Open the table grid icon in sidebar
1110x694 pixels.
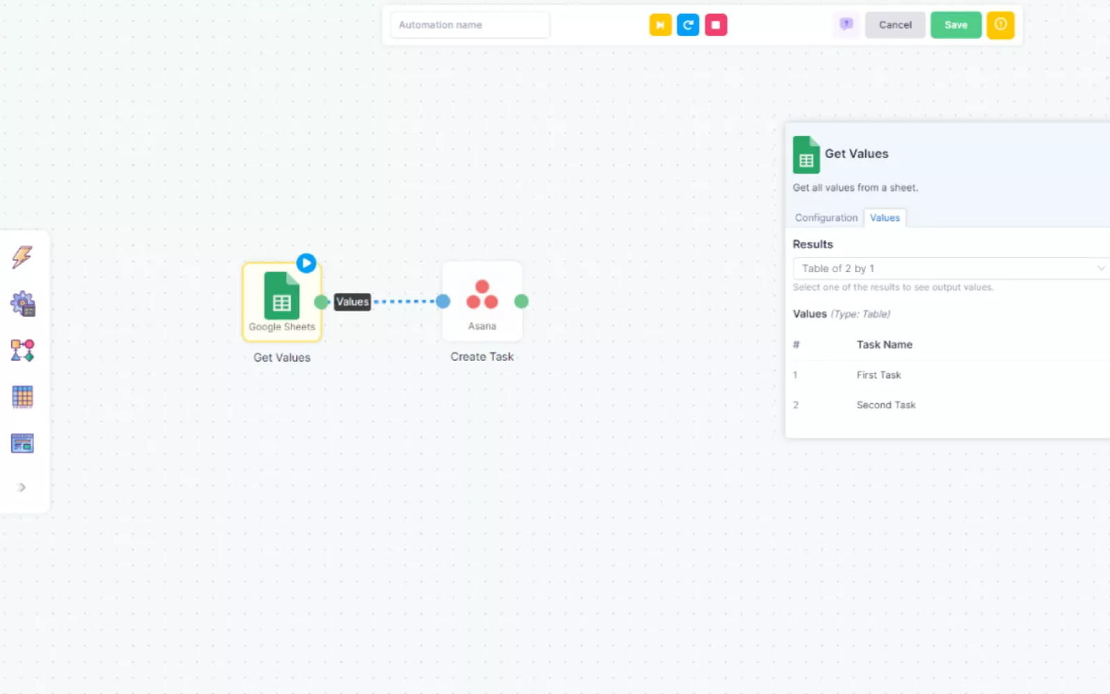click(x=22, y=397)
